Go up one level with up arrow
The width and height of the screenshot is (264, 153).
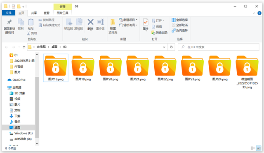(24, 47)
